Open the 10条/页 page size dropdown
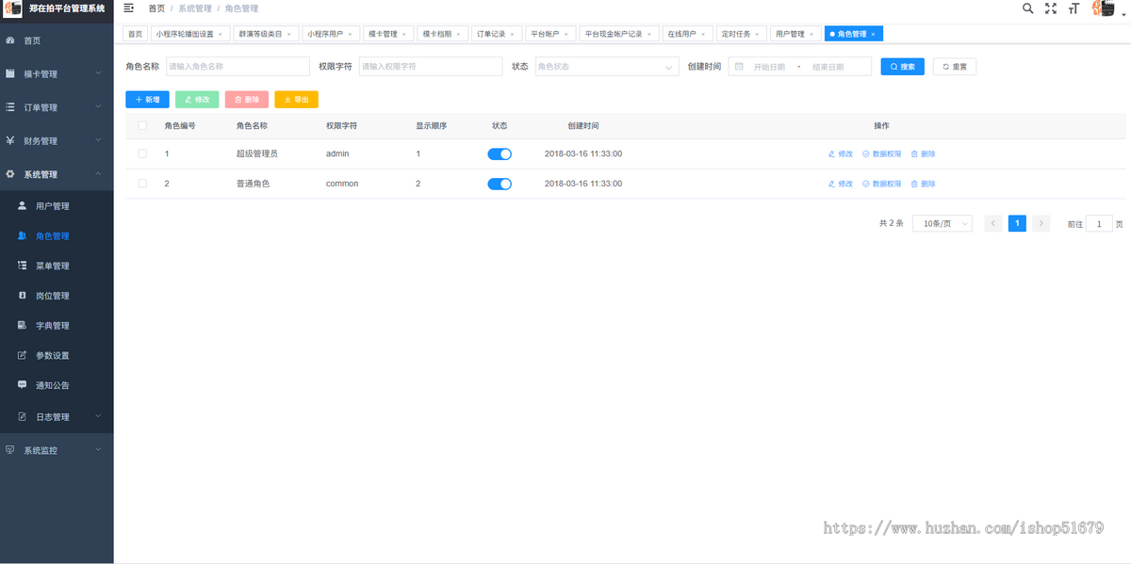1131x564 pixels. (941, 223)
